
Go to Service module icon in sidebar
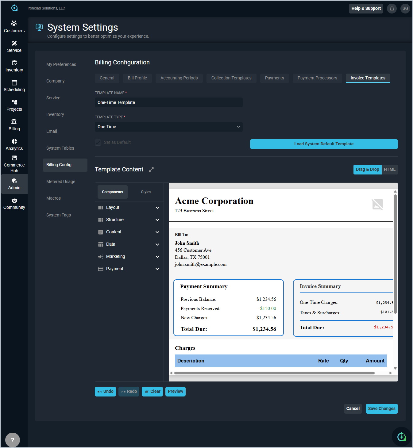[x=14, y=43]
